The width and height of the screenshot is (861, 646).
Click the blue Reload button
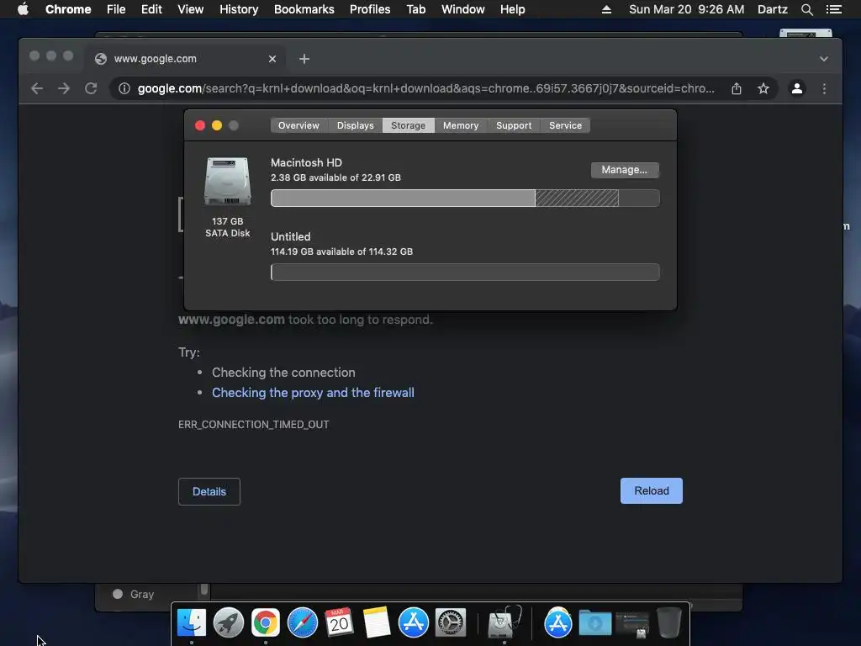(x=652, y=491)
